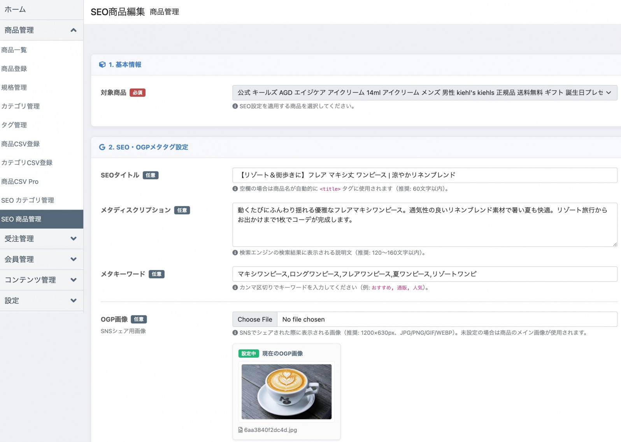This screenshot has height=442, width=621.
Task: Expand the コンテンツ管理 sidebar section
Action: pos(42,280)
